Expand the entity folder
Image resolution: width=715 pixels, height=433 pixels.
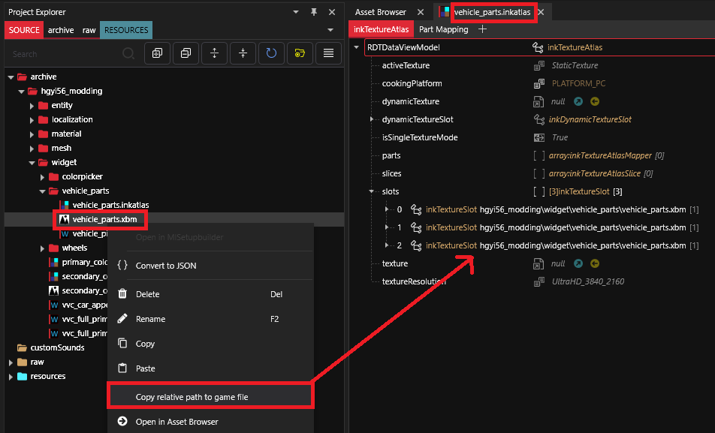coord(32,106)
